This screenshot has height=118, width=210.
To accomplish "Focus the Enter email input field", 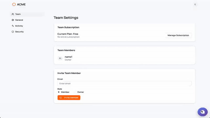I will 124,83.
